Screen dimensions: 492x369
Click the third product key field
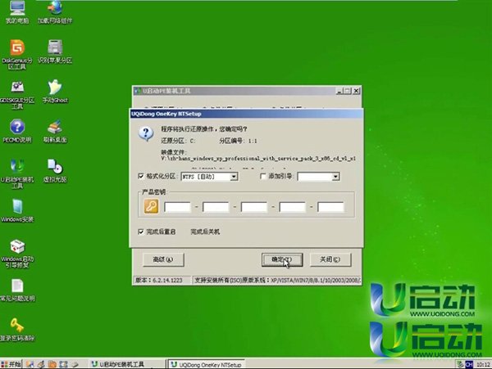pos(254,207)
